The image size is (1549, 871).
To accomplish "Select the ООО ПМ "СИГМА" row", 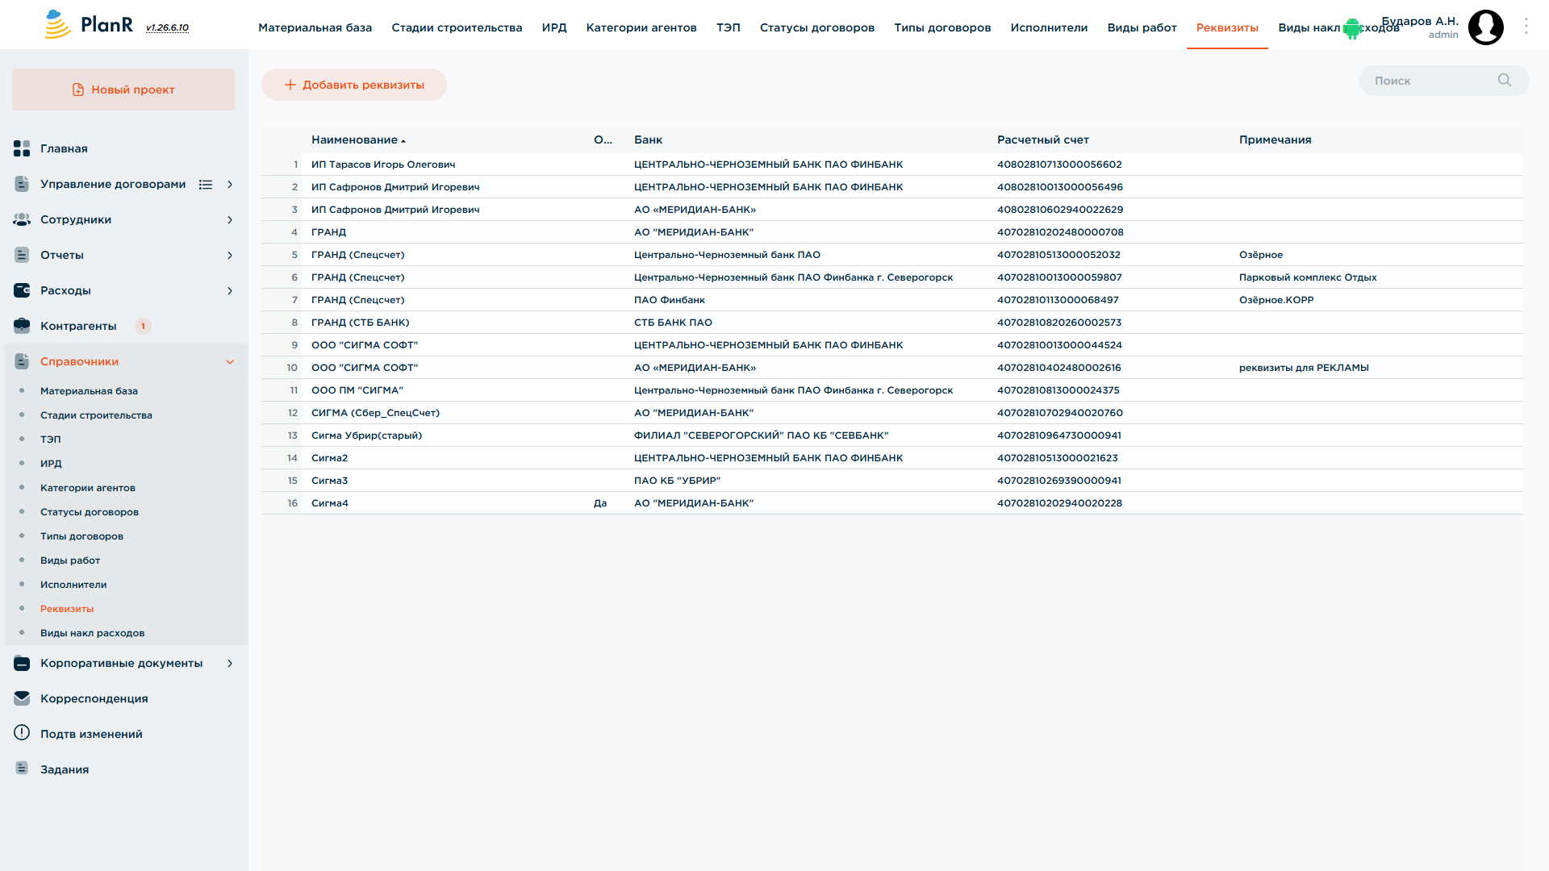I will [892, 390].
